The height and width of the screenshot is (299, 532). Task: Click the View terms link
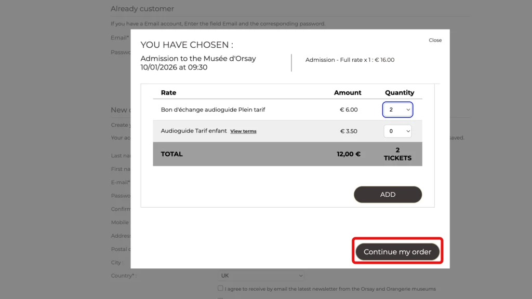point(243,131)
